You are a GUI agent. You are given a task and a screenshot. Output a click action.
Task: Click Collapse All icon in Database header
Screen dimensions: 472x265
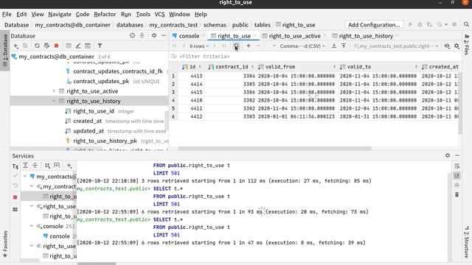click(x=142, y=35)
